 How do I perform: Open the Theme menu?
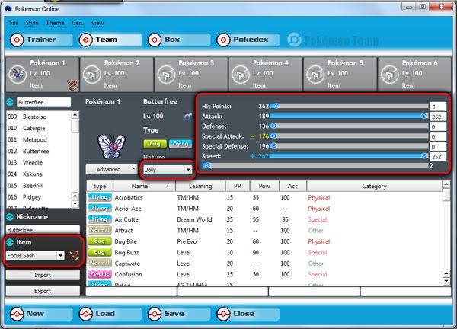coord(55,23)
